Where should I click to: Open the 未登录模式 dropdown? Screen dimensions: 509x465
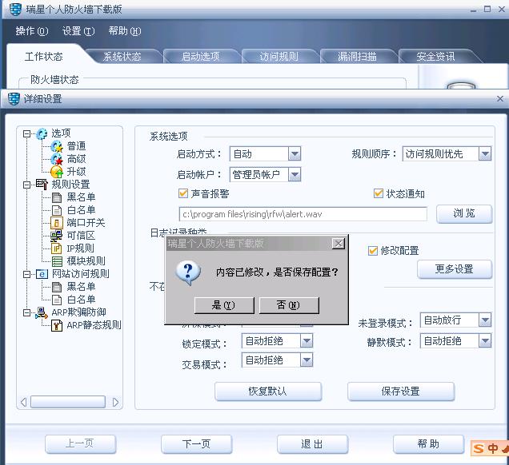pyautogui.click(x=485, y=320)
